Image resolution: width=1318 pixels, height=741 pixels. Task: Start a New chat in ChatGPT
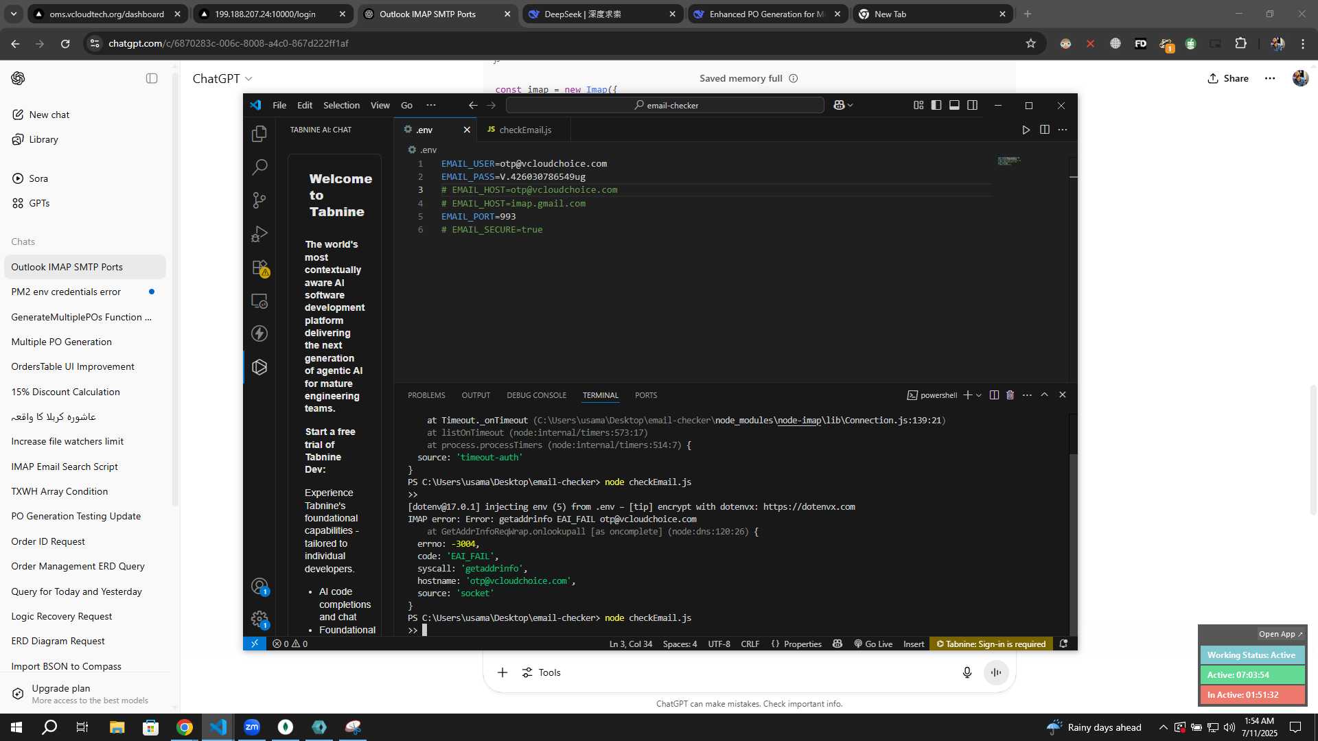pyautogui.click(x=85, y=115)
